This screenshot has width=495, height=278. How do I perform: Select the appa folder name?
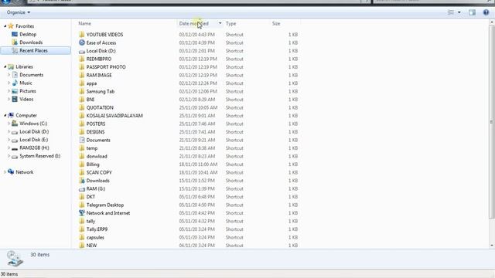(x=91, y=83)
